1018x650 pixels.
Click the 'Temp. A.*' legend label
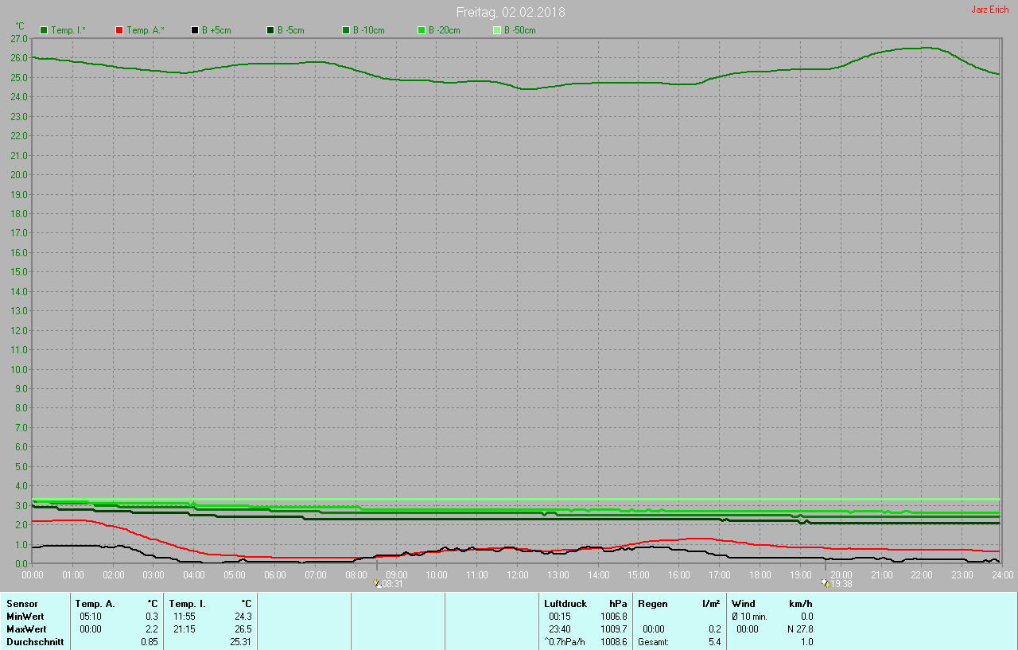tap(145, 30)
